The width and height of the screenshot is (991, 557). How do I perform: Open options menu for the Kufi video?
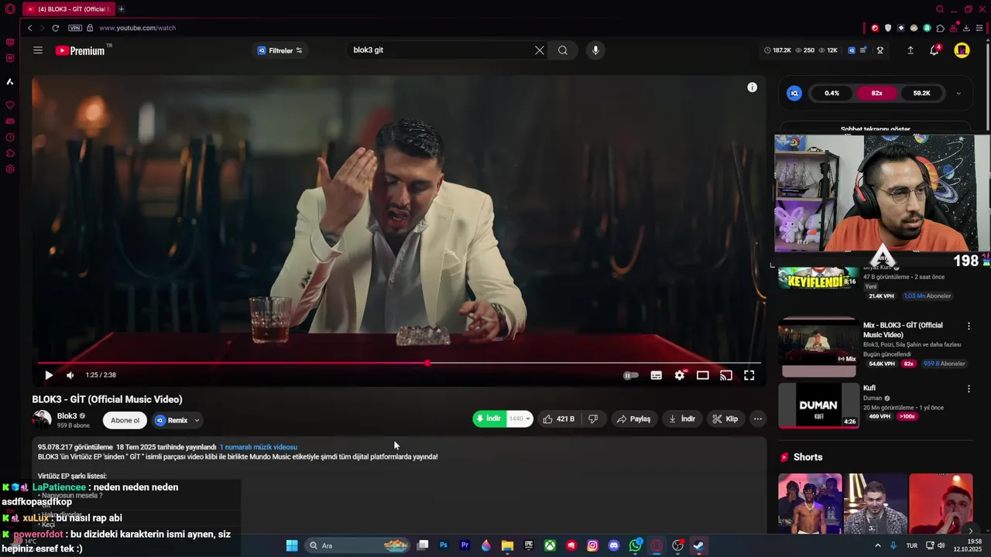969,388
